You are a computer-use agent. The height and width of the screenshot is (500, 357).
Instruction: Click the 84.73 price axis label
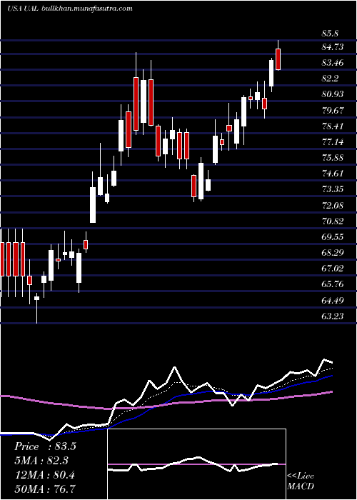(333, 47)
